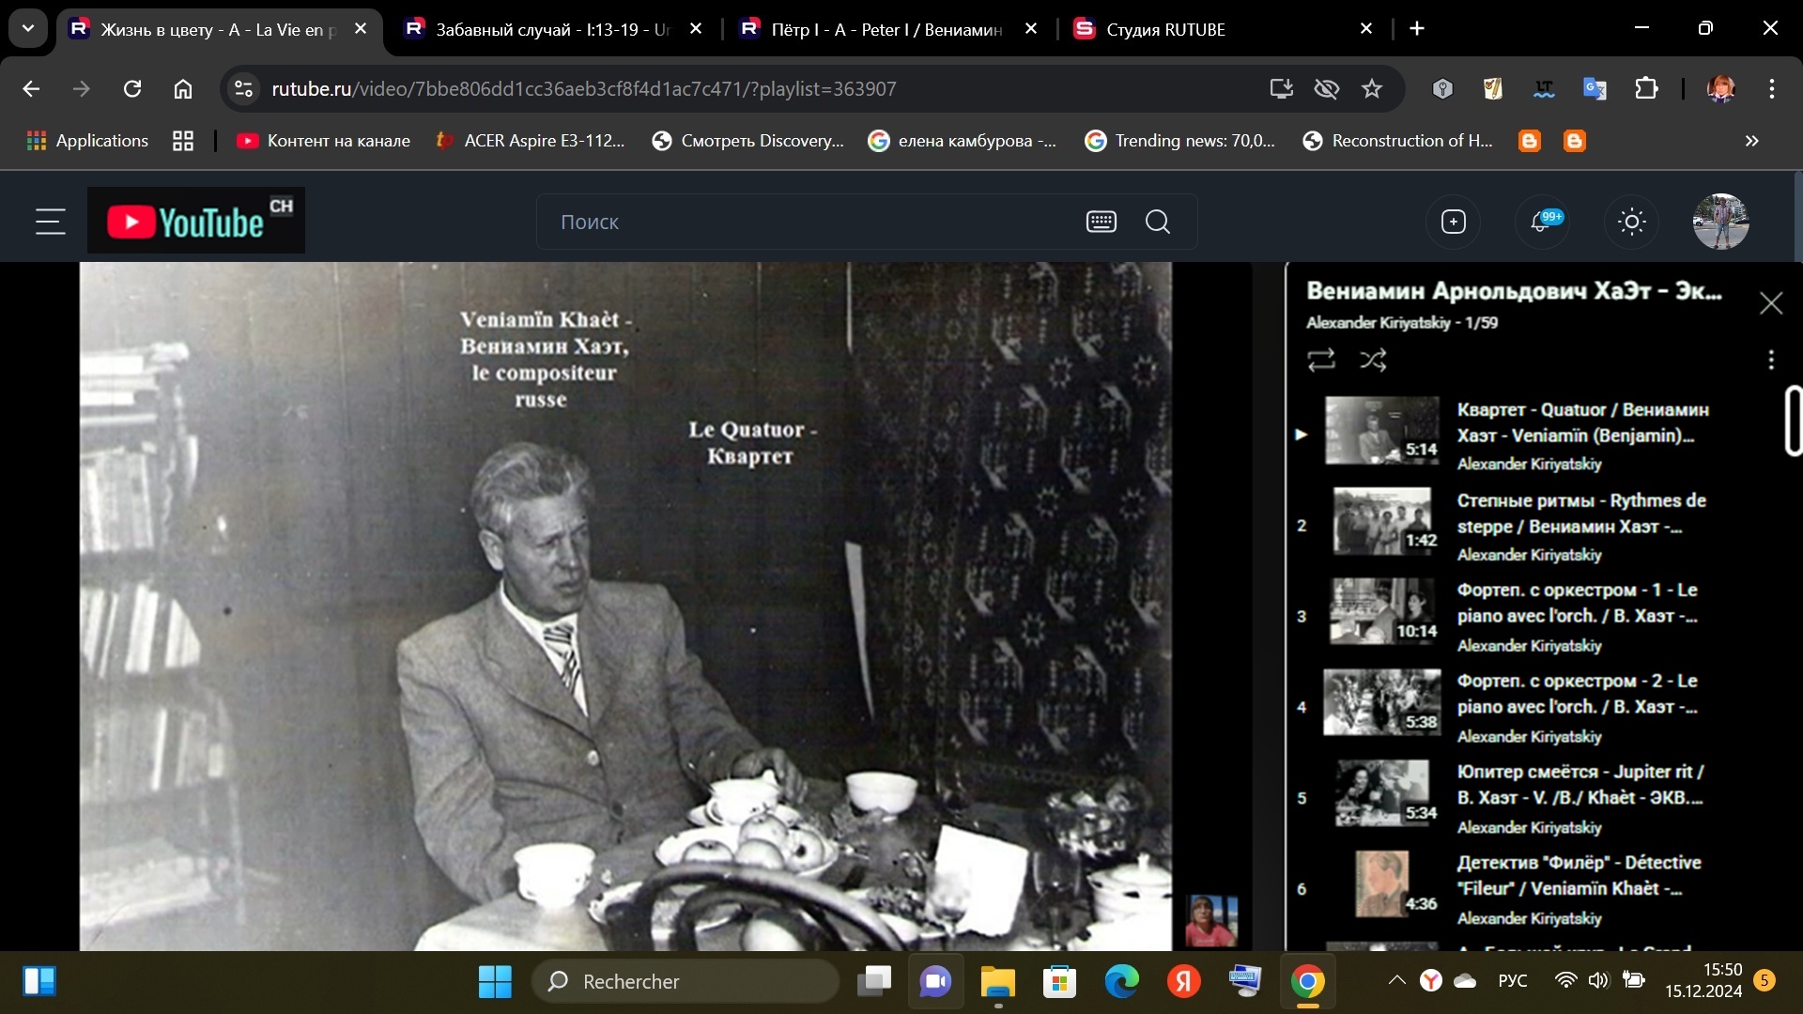1803x1014 pixels.
Task: Open the hamburger side menu
Action: coord(50,222)
